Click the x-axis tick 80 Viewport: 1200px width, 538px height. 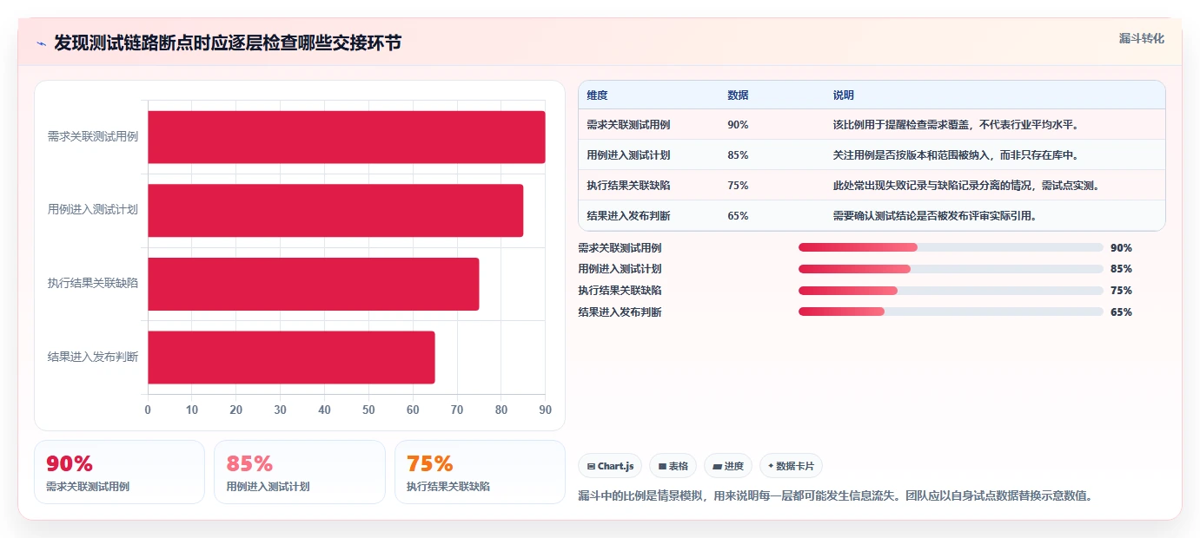click(501, 410)
